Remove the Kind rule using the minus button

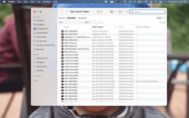pyautogui.click(x=161, y=22)
